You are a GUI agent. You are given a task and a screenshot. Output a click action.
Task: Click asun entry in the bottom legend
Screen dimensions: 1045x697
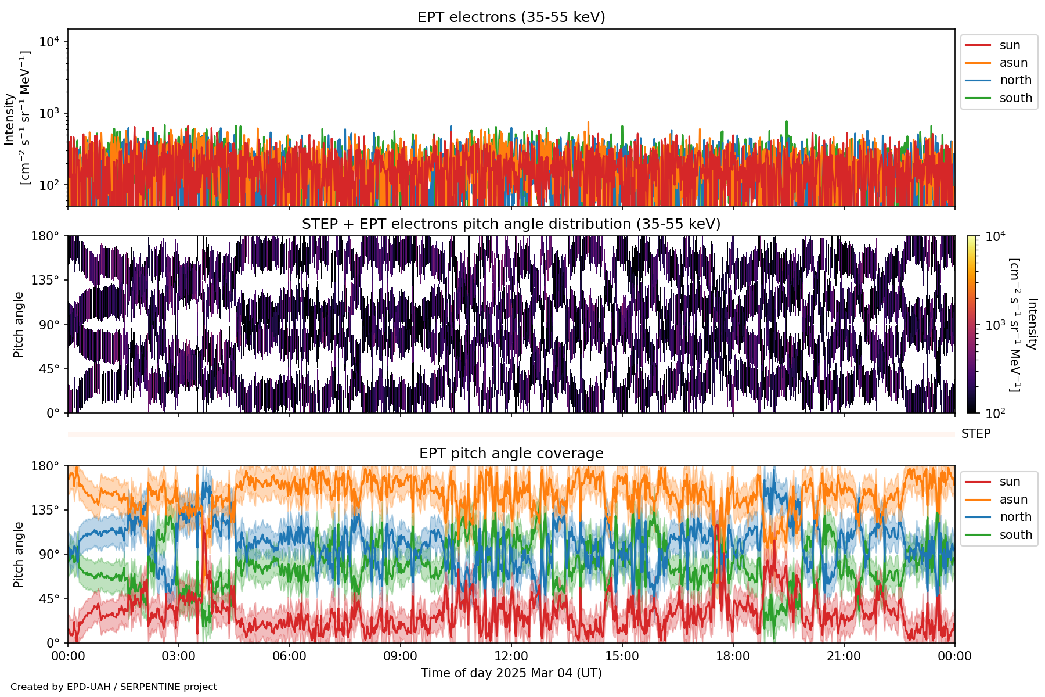[1013, 500]
